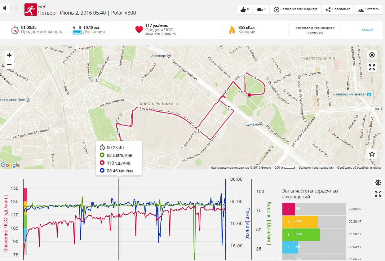Image resolution: width=385 pixels, height=261 pixels.
Task: Open the Читатели followers button
Action: 369,9
